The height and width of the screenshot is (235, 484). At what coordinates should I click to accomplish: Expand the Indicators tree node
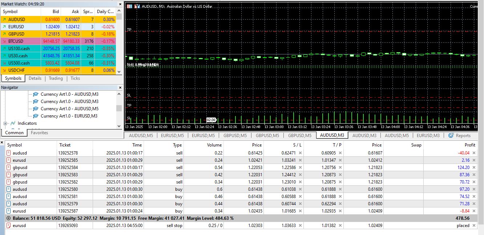click(x=5, y=123)
